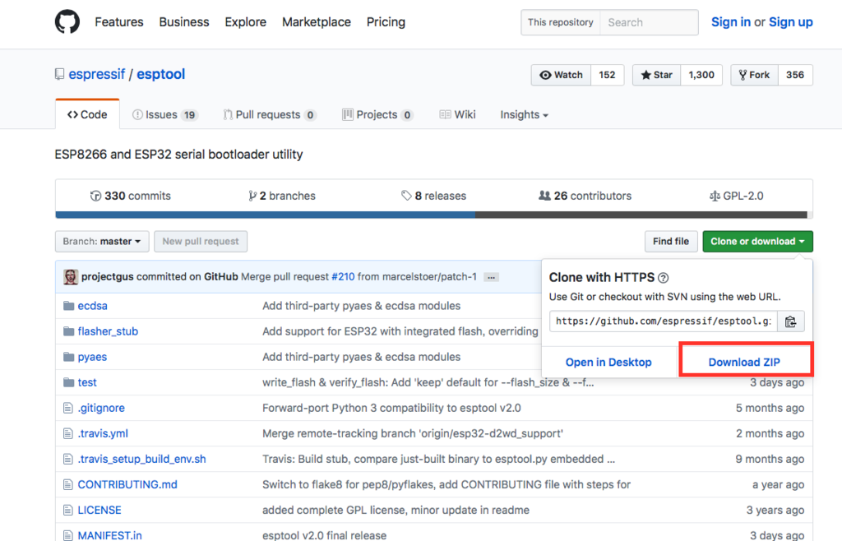The image size is (842, 541).
Task: Open the MANIFEST.in file
Action: [109, 535]
